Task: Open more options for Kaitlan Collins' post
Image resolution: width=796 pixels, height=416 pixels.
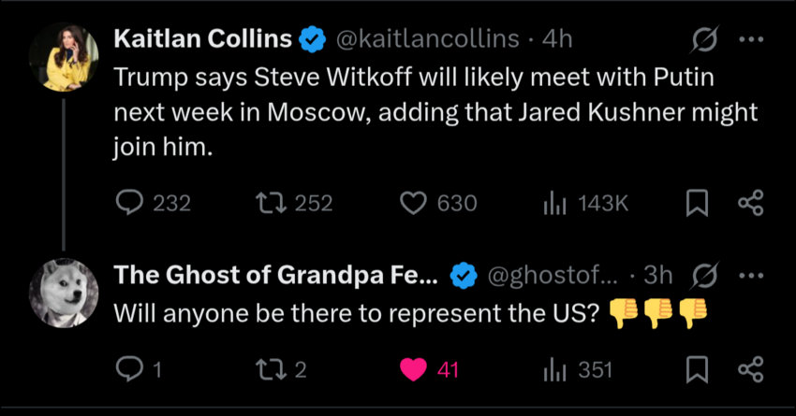Action: pos(752,39)
